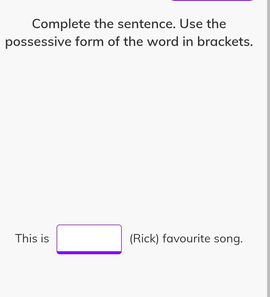270x297 pixels.
Task: Click the word "song." ending the sentence
Action: click(x=228, y=238)
